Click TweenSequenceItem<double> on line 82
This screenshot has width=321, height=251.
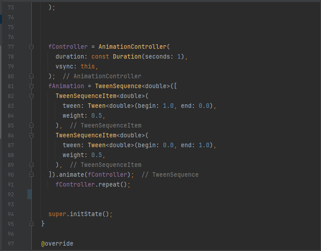pos(100,96)
